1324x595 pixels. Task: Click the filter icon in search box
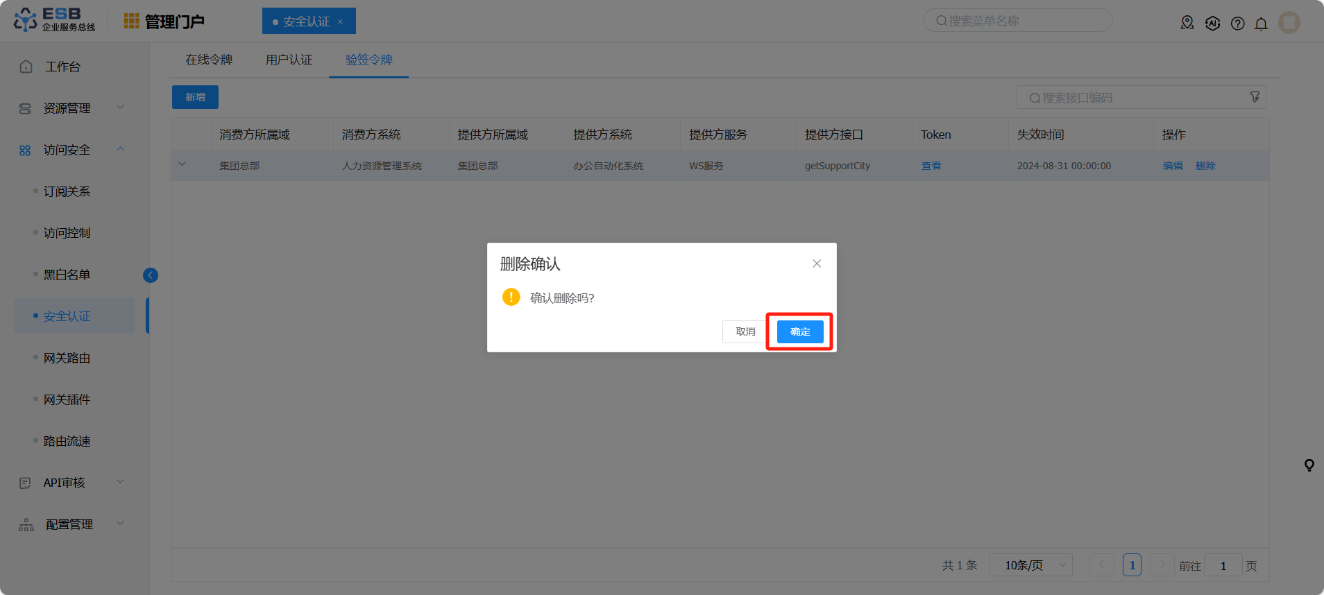pos(1255,97)
